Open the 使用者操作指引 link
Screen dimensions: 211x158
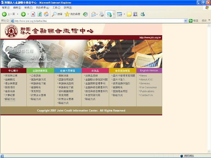[121, 83]
